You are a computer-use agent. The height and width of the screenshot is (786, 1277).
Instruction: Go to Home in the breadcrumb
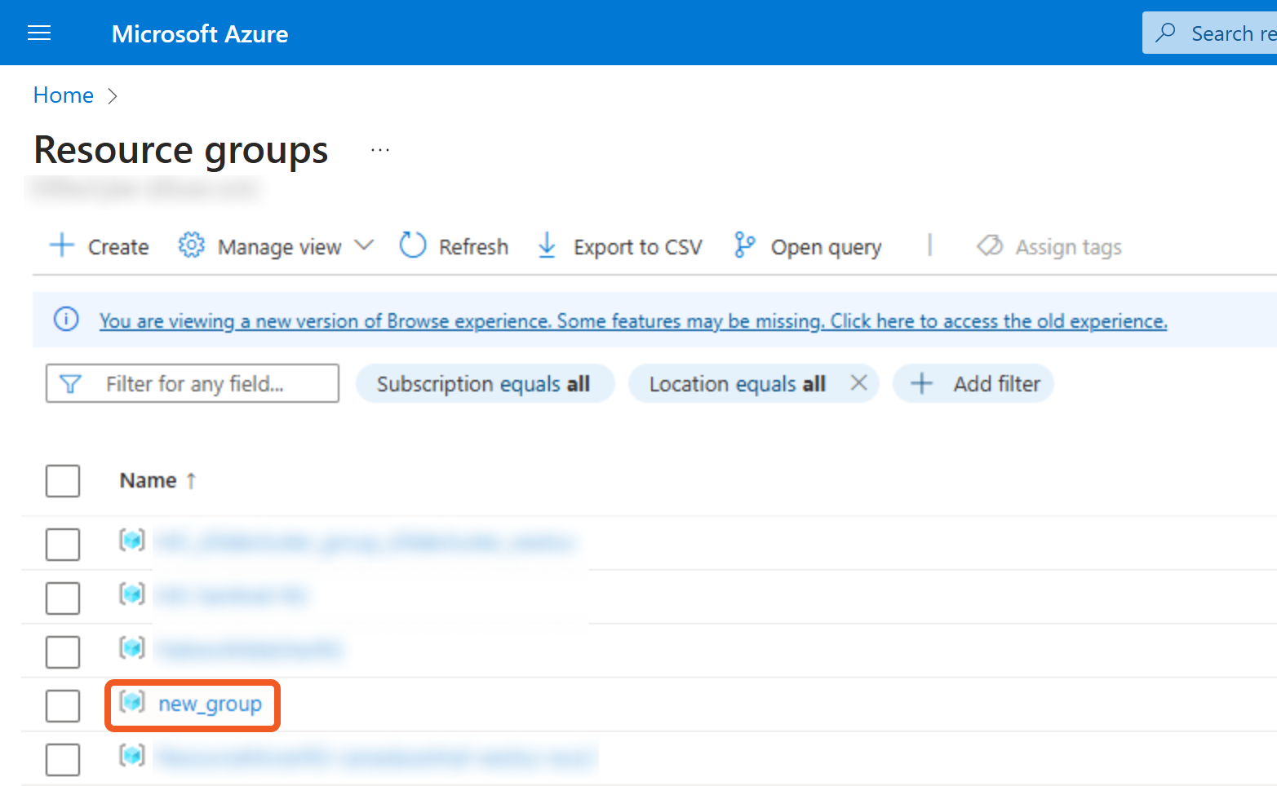point(64,95)
